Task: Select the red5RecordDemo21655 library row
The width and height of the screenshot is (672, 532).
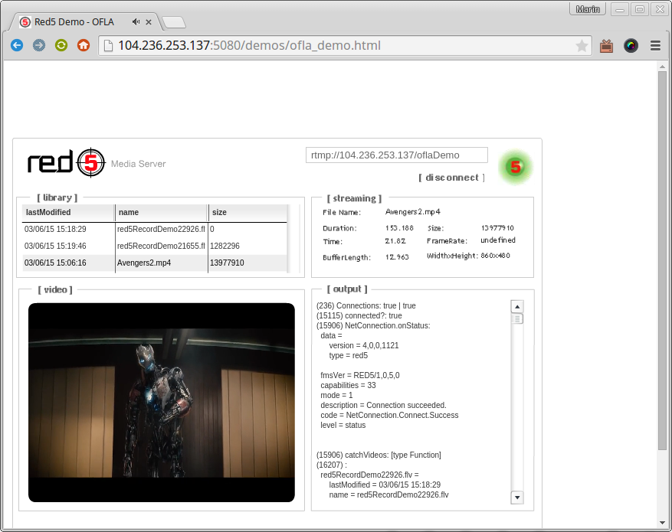Action: tap(154, 246)
